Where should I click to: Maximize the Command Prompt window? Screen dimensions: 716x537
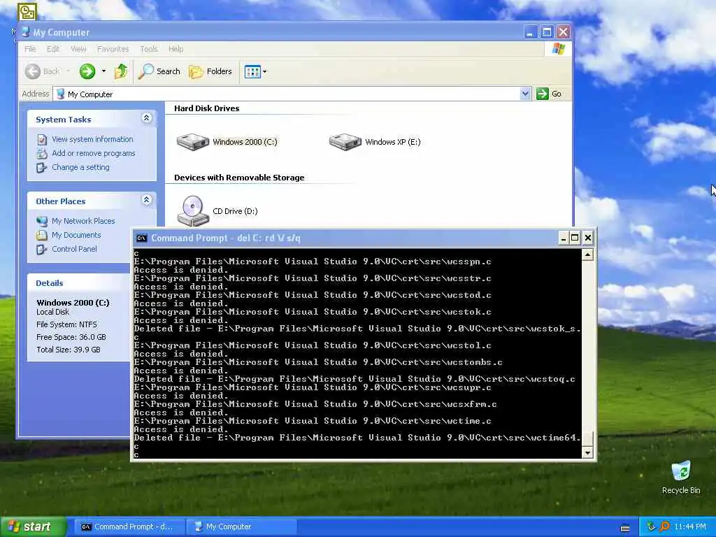575,238
